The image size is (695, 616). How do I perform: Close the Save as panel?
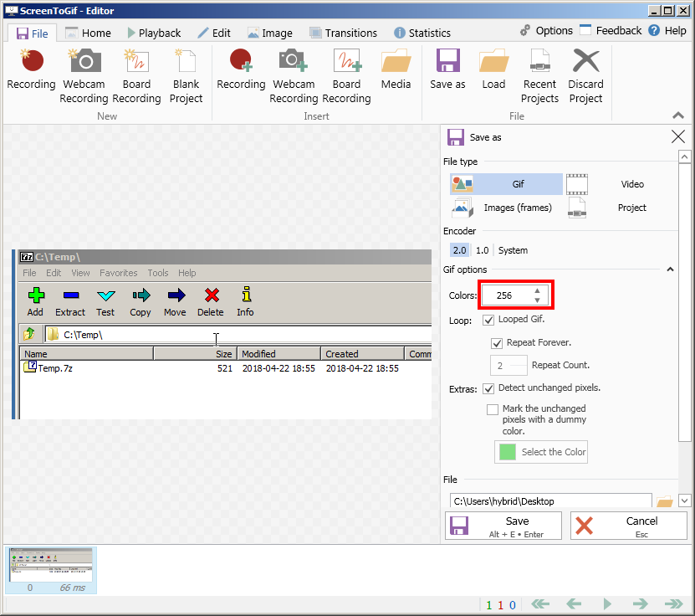point(678,136)
